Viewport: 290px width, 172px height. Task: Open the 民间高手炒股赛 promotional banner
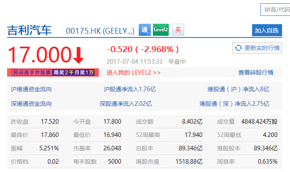click(51, 72)
